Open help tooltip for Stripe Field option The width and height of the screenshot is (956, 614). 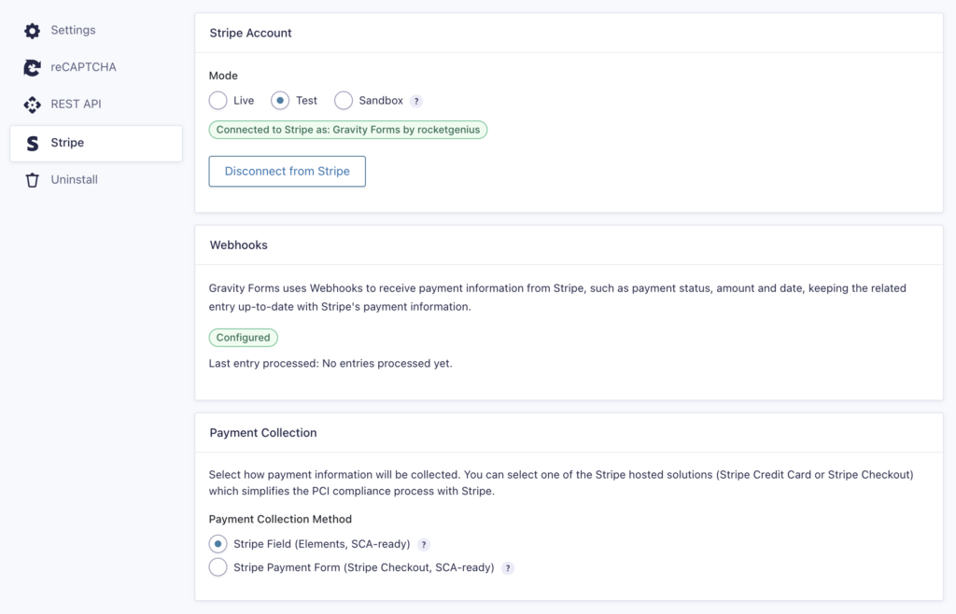pyautogui.click(x=424, y=545)
